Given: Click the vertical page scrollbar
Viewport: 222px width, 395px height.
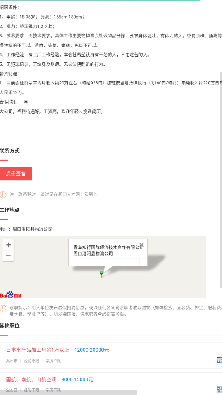Looking at the screenshot, I should click(221, 180).
